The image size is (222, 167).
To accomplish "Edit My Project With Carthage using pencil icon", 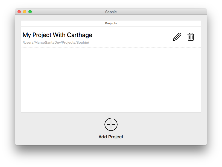I will pyautogui.click(x=177, y=37).
